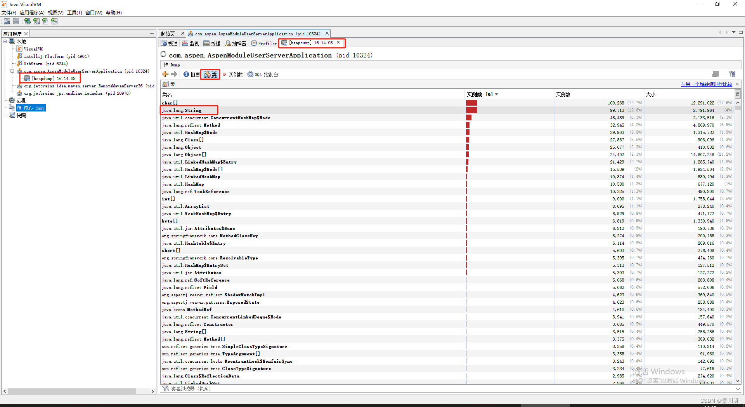Select the ConcurrentHashMap$Node class row
Viewport: 745px width, 407px height.
click(x=447, y=118)
